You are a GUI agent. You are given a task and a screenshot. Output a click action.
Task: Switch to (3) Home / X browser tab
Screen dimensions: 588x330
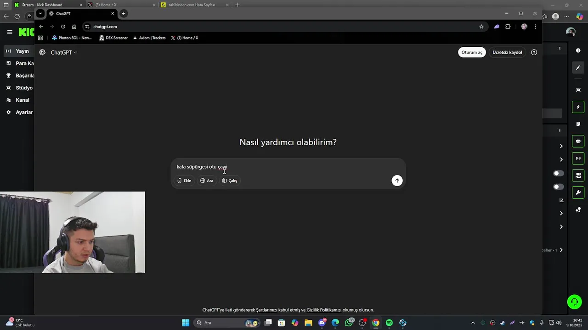(121, 5)
